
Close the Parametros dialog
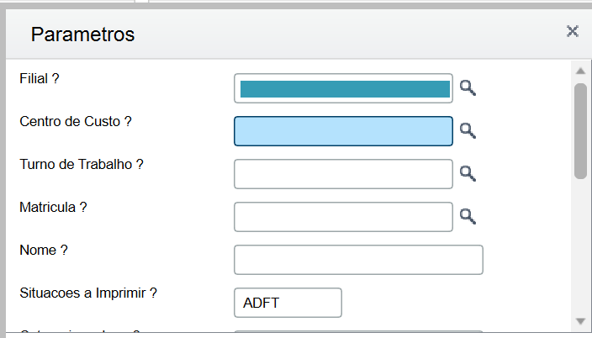(x=573, y=31)
